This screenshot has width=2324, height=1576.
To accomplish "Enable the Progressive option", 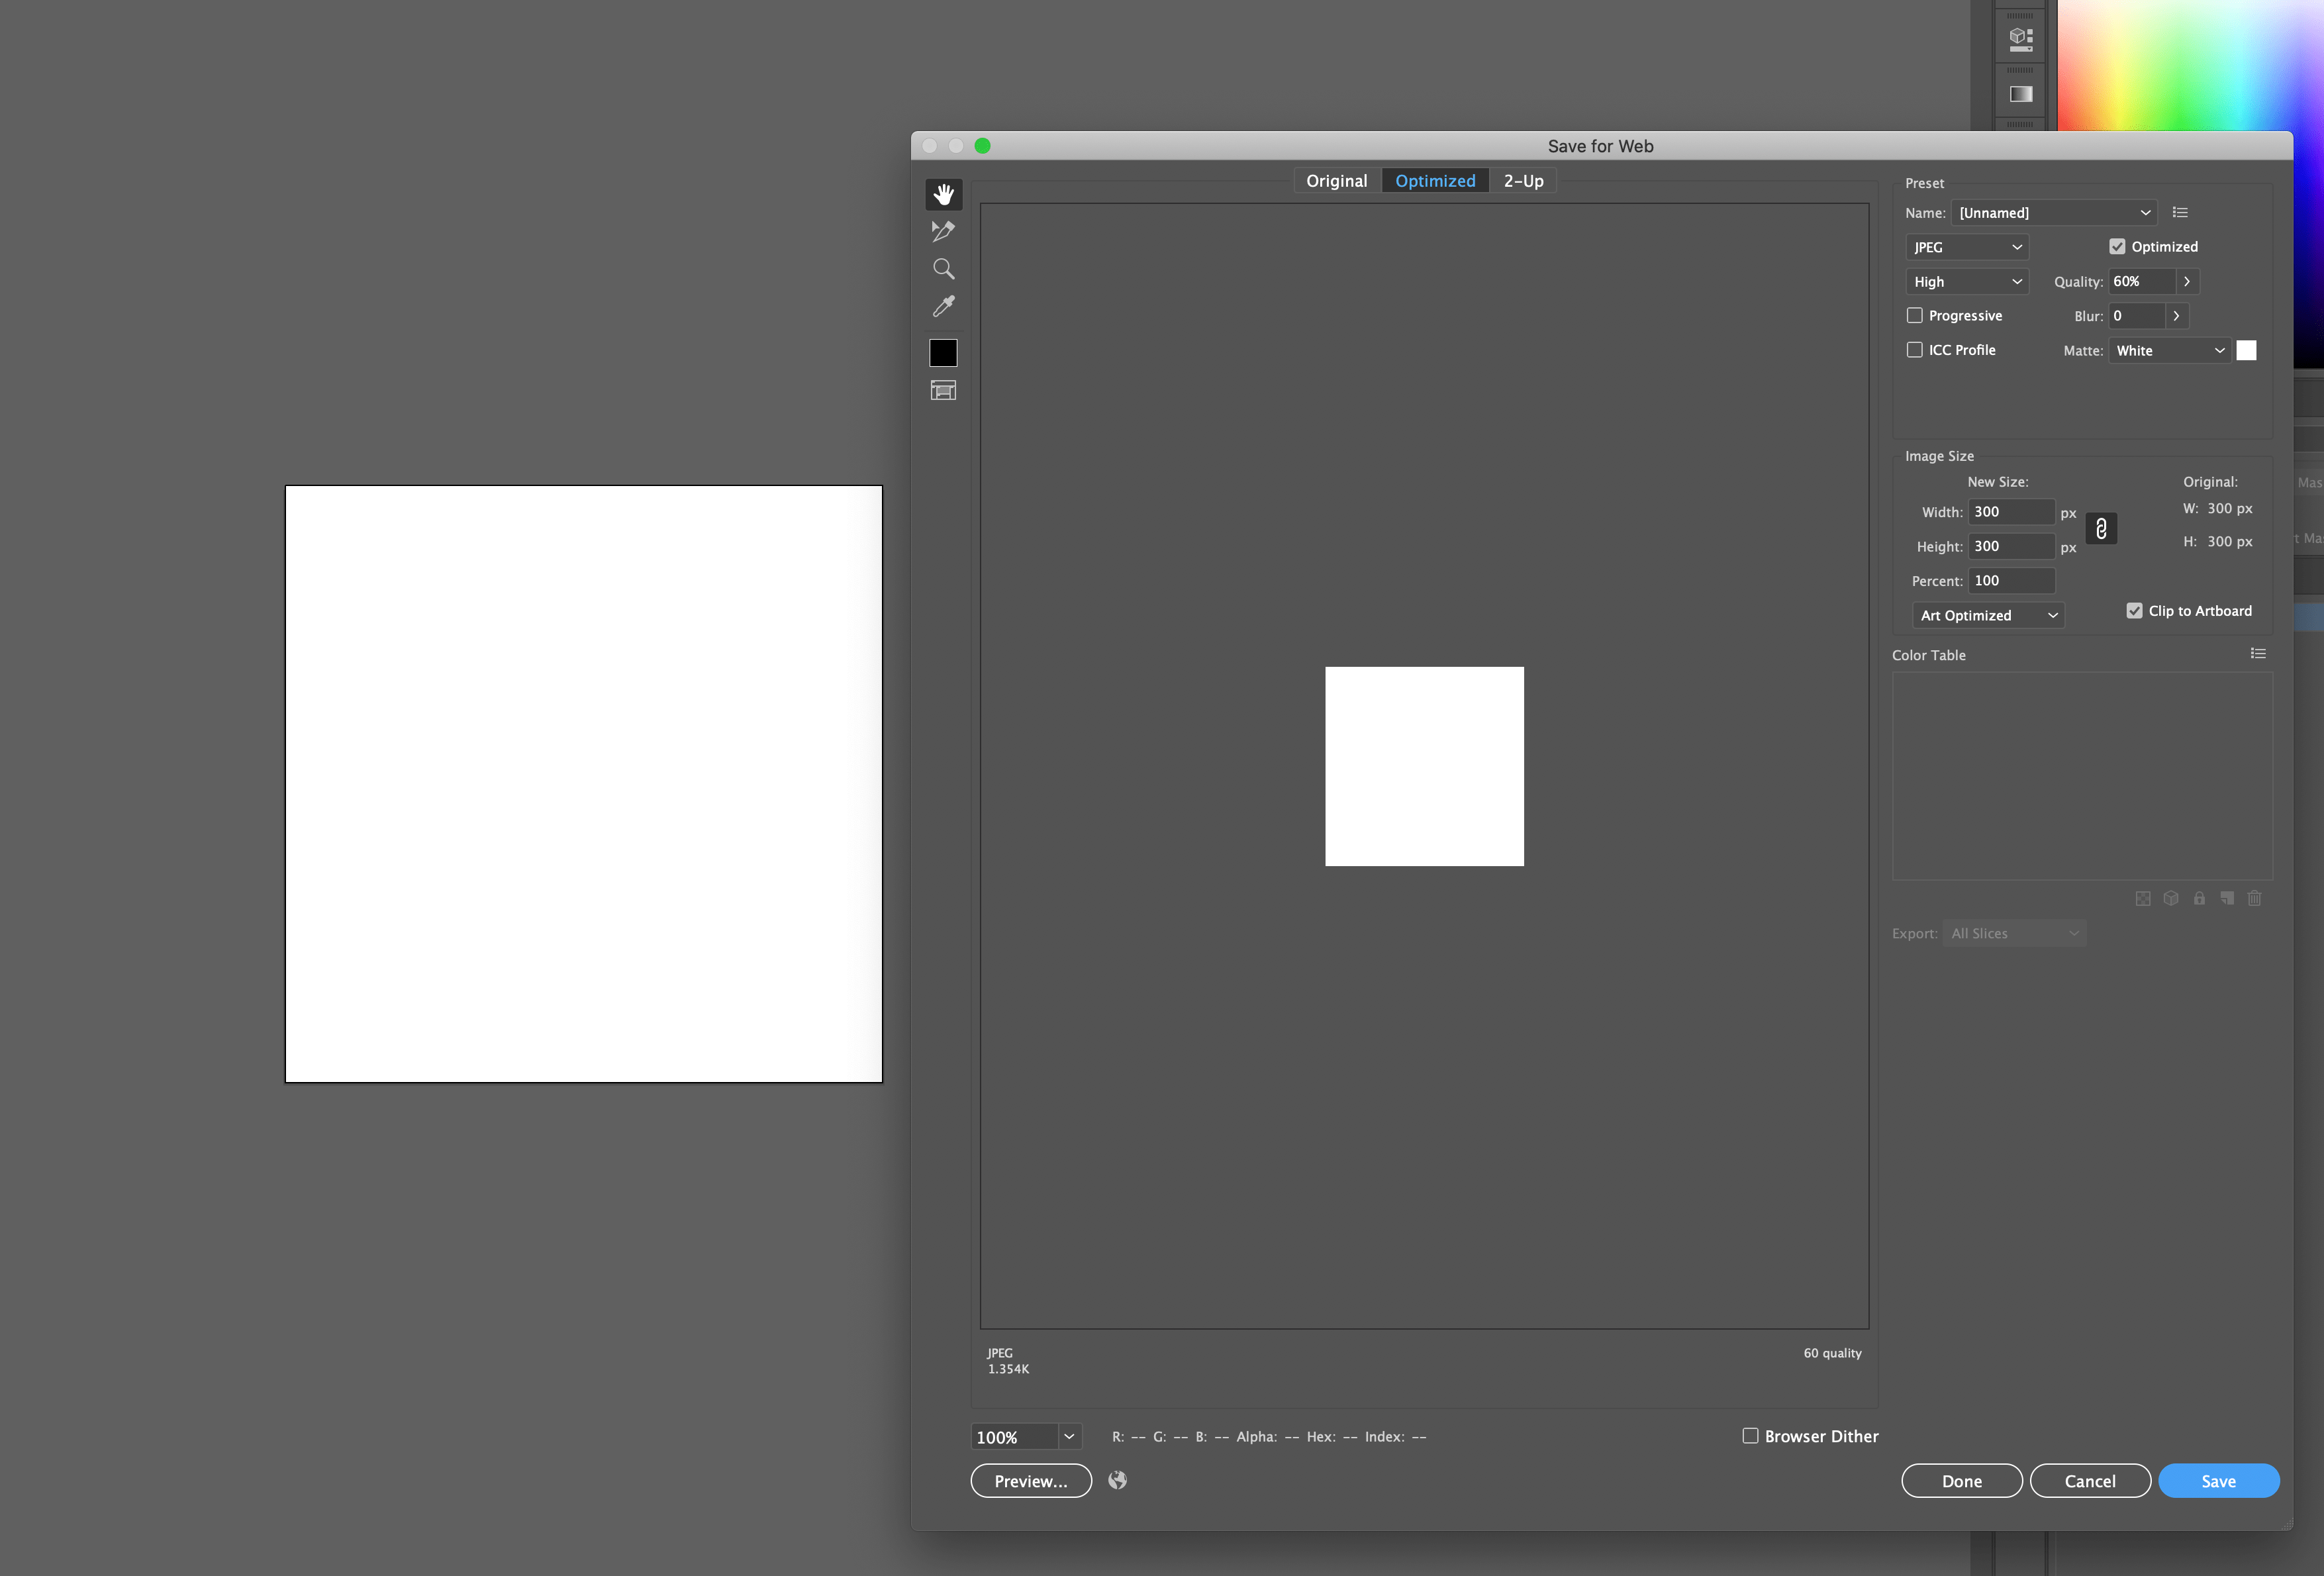I will click(x=1915, y=315).
